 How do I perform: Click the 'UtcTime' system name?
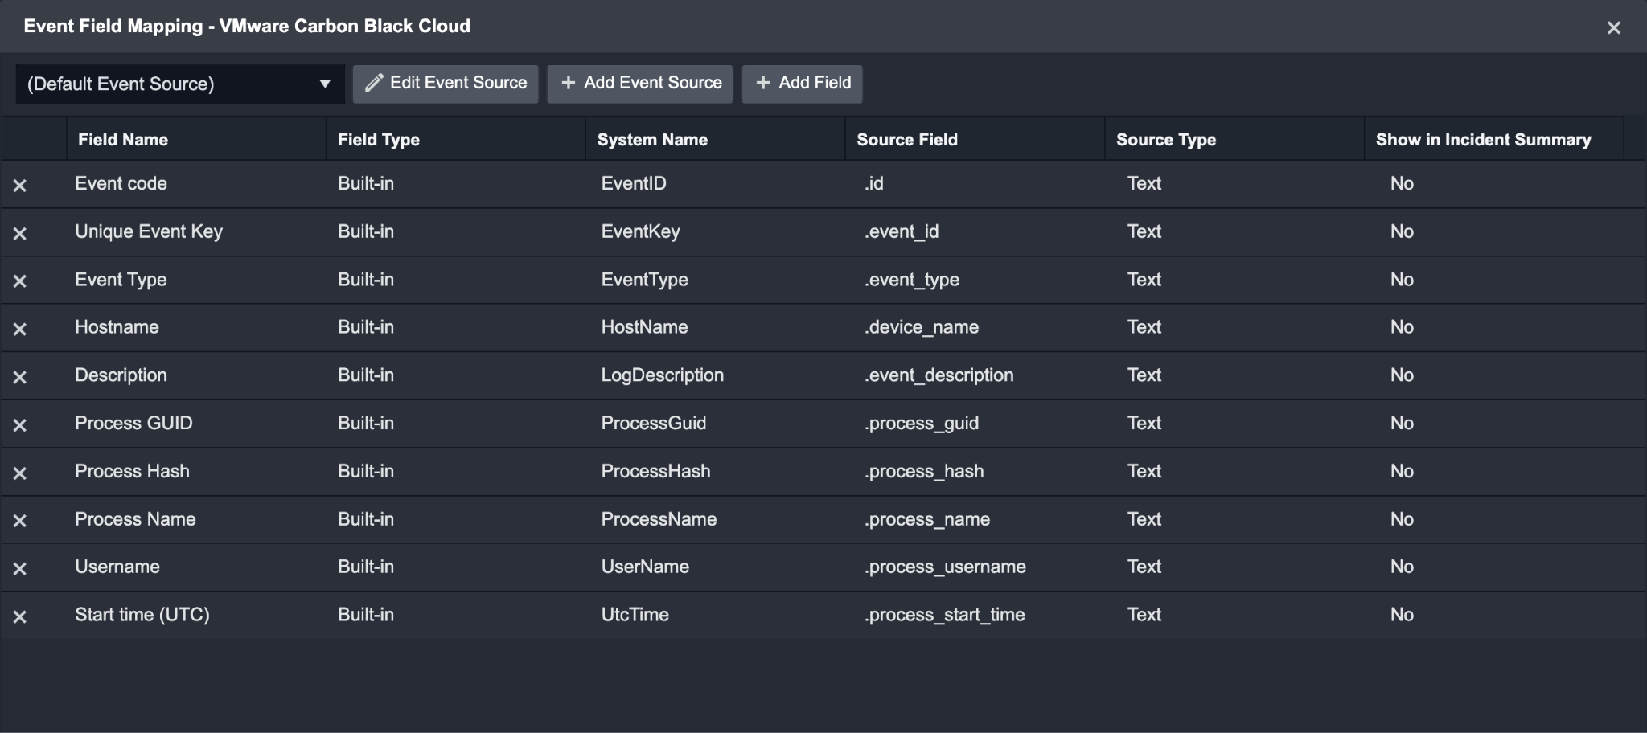(x=635, y=615)
